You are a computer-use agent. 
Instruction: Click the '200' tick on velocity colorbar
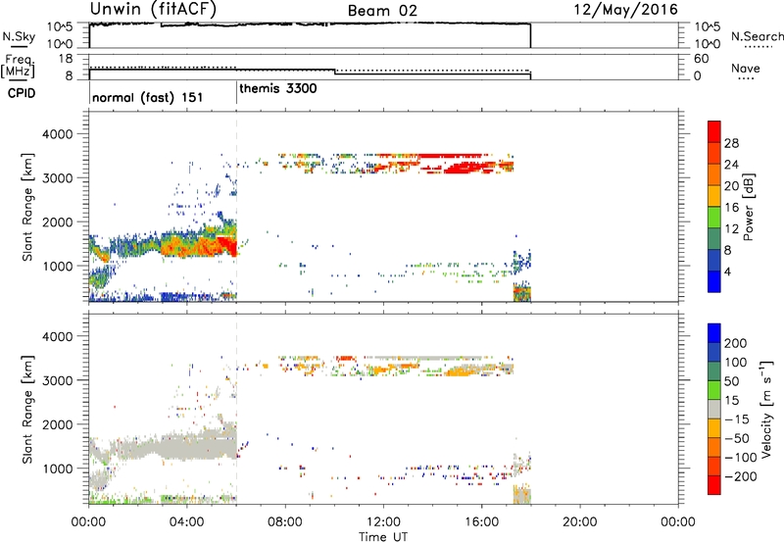(x=736, y=343)
